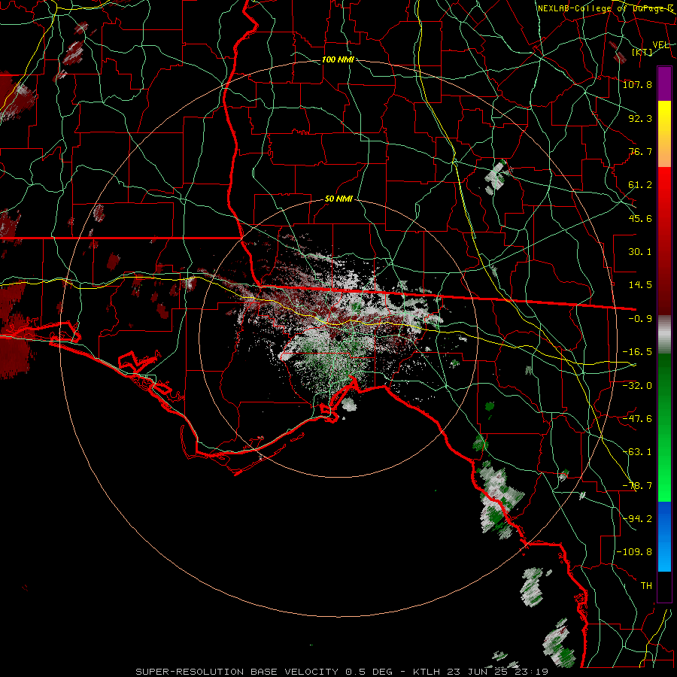
Task: Click the gray near-zero segment of the color bar
Action: coord(664,335)
